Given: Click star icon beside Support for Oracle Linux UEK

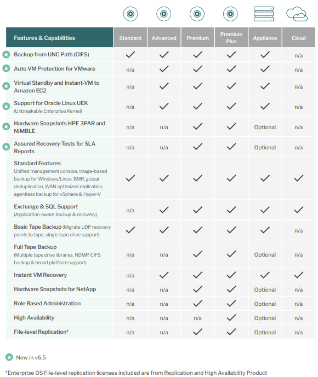Looking at the screenshot, I should point(6,106).
